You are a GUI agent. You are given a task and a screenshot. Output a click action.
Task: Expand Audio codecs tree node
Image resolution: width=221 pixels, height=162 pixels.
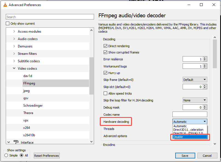click(x=14, y=39)
